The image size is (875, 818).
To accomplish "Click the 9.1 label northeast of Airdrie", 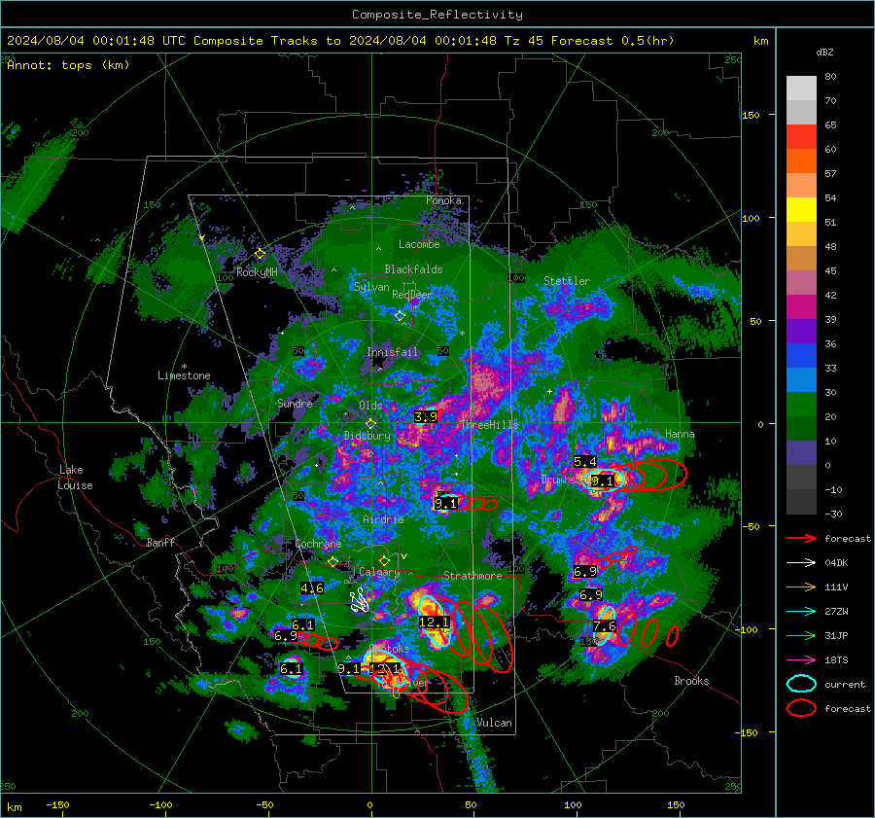I will [x=446, y=504].
